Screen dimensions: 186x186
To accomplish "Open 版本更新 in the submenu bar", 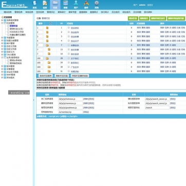I will 148,12.
